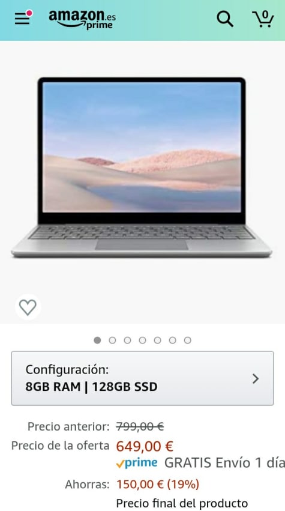
Task: Open the hamburger menu
Action: tap(22, 19)
